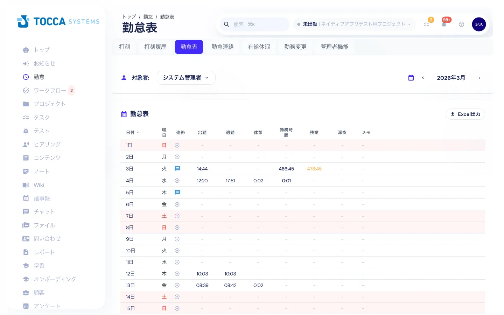504x315 pixels.
Task: Open the chat message icon on 3日 row
Action: [x=177, y=169]
